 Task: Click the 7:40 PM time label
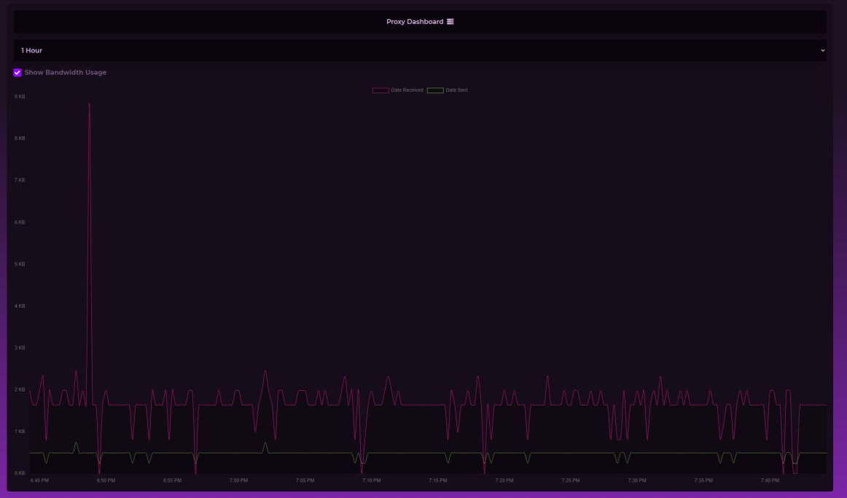[x=770, y=481]
